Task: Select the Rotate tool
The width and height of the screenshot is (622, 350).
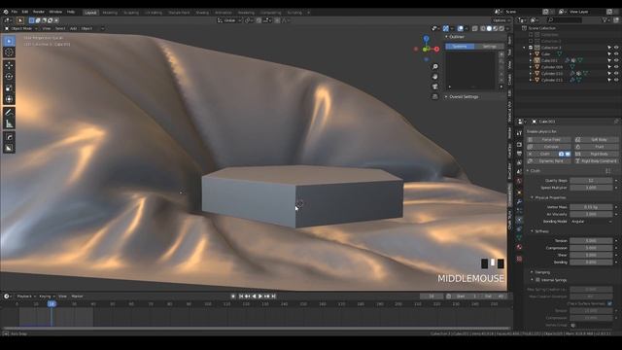Action: pos(9,77)
